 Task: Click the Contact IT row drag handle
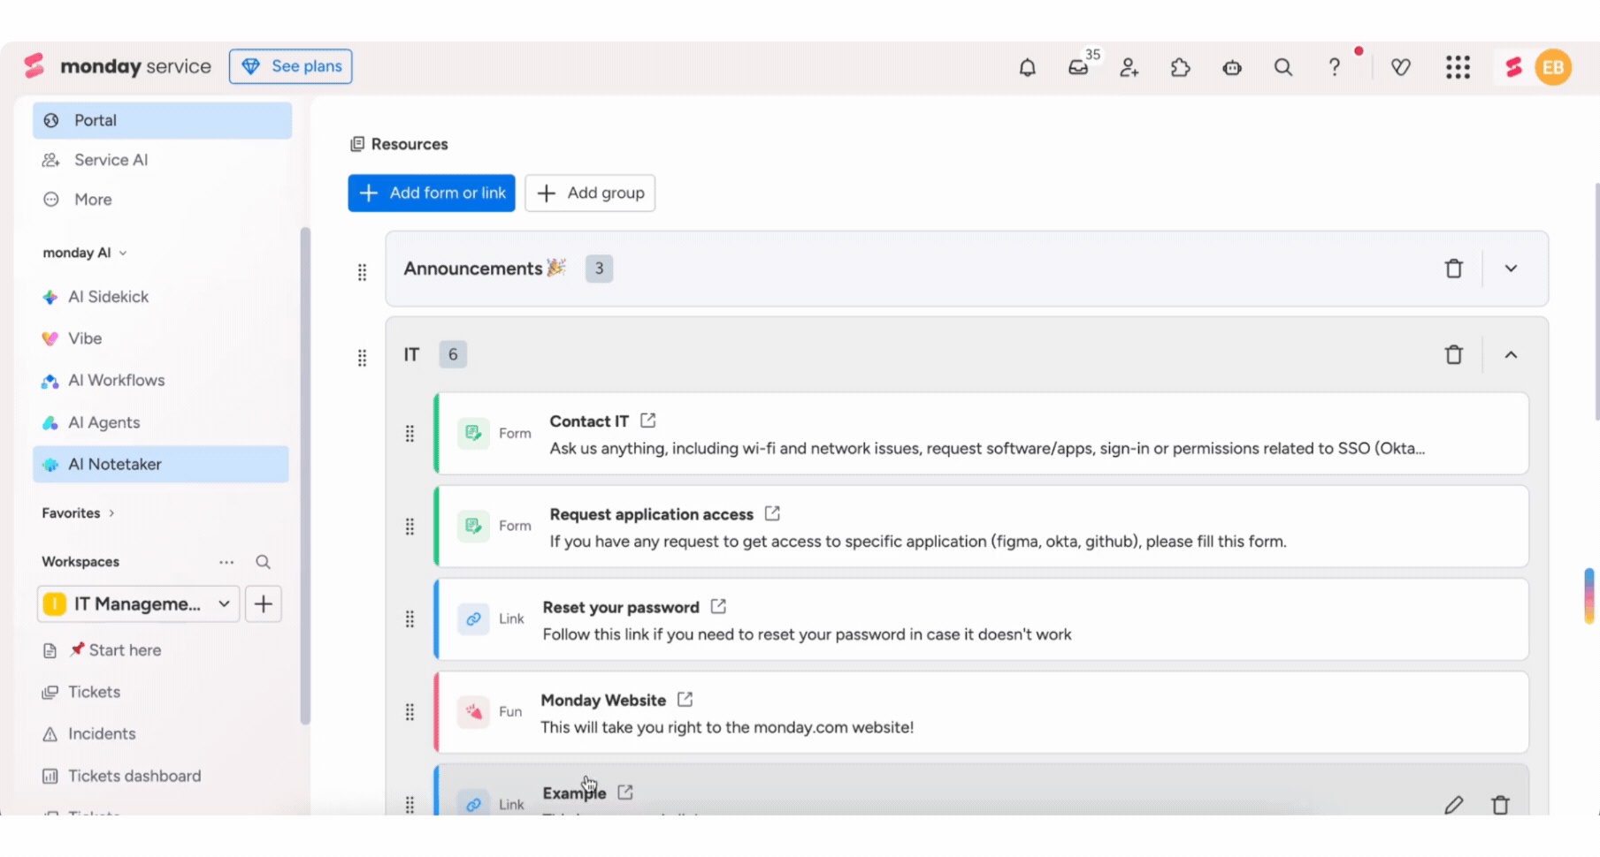coord(410,434)
